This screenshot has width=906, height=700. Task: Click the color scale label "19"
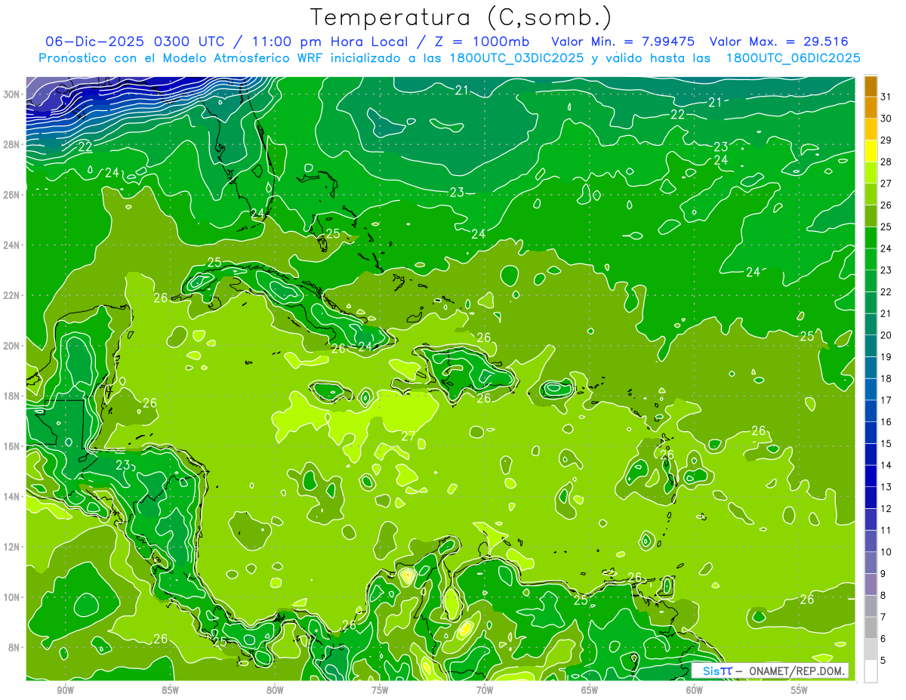(x=886, y=356)
